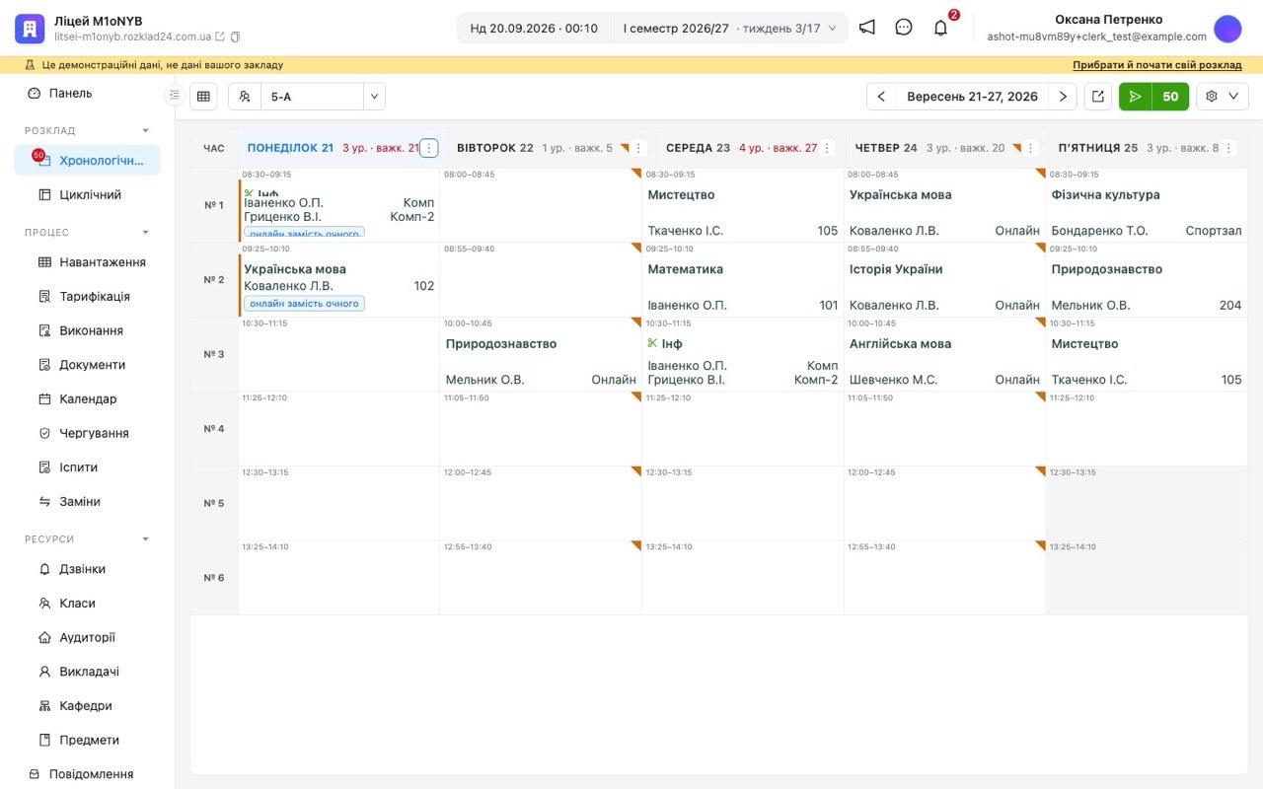This screenshot has width=1263, height=789.
Task: Click 'Прибрати й почати свій розклад' link
Action: pos(1157,65)
